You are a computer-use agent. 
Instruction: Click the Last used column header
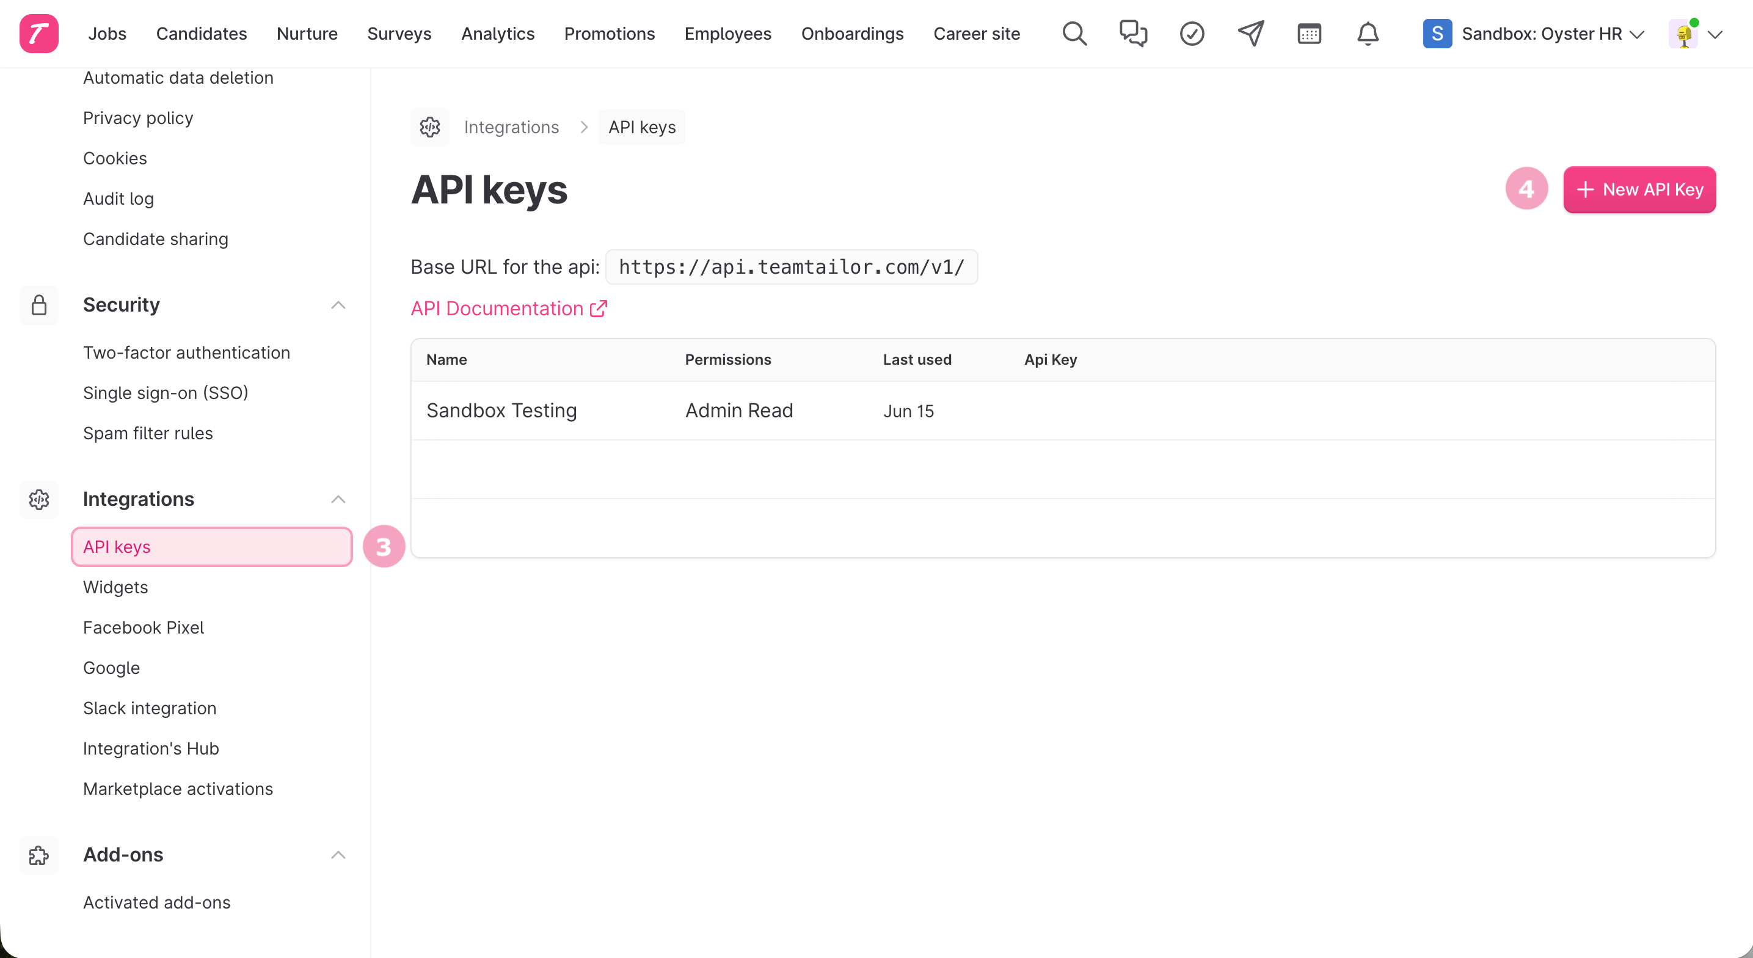click(x=917, y=359)
